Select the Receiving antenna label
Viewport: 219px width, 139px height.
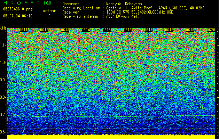[x=80, y=16]
